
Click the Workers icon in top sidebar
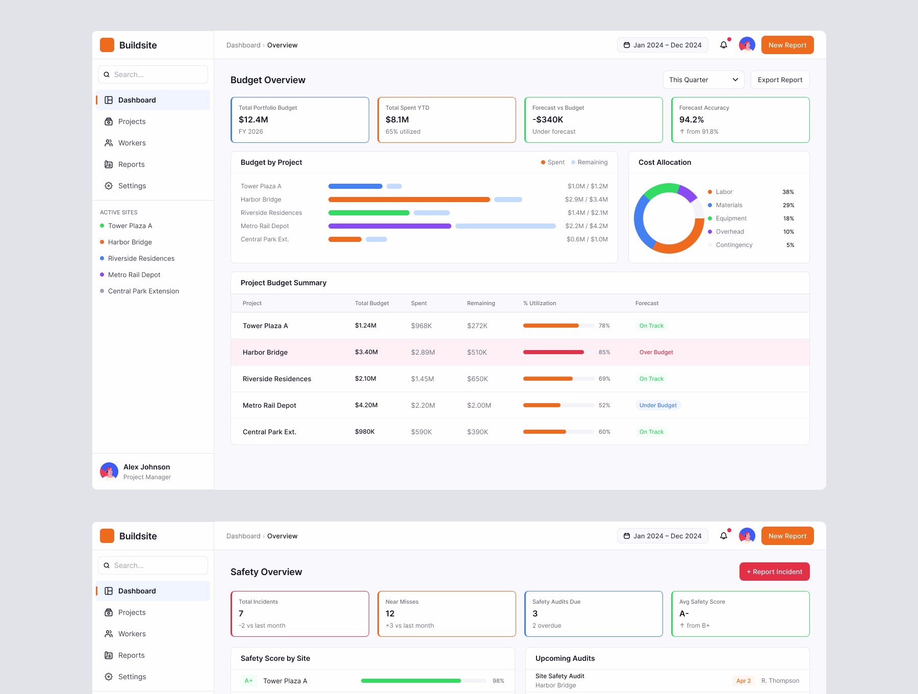pyautogui.click(x=109, y=143)
